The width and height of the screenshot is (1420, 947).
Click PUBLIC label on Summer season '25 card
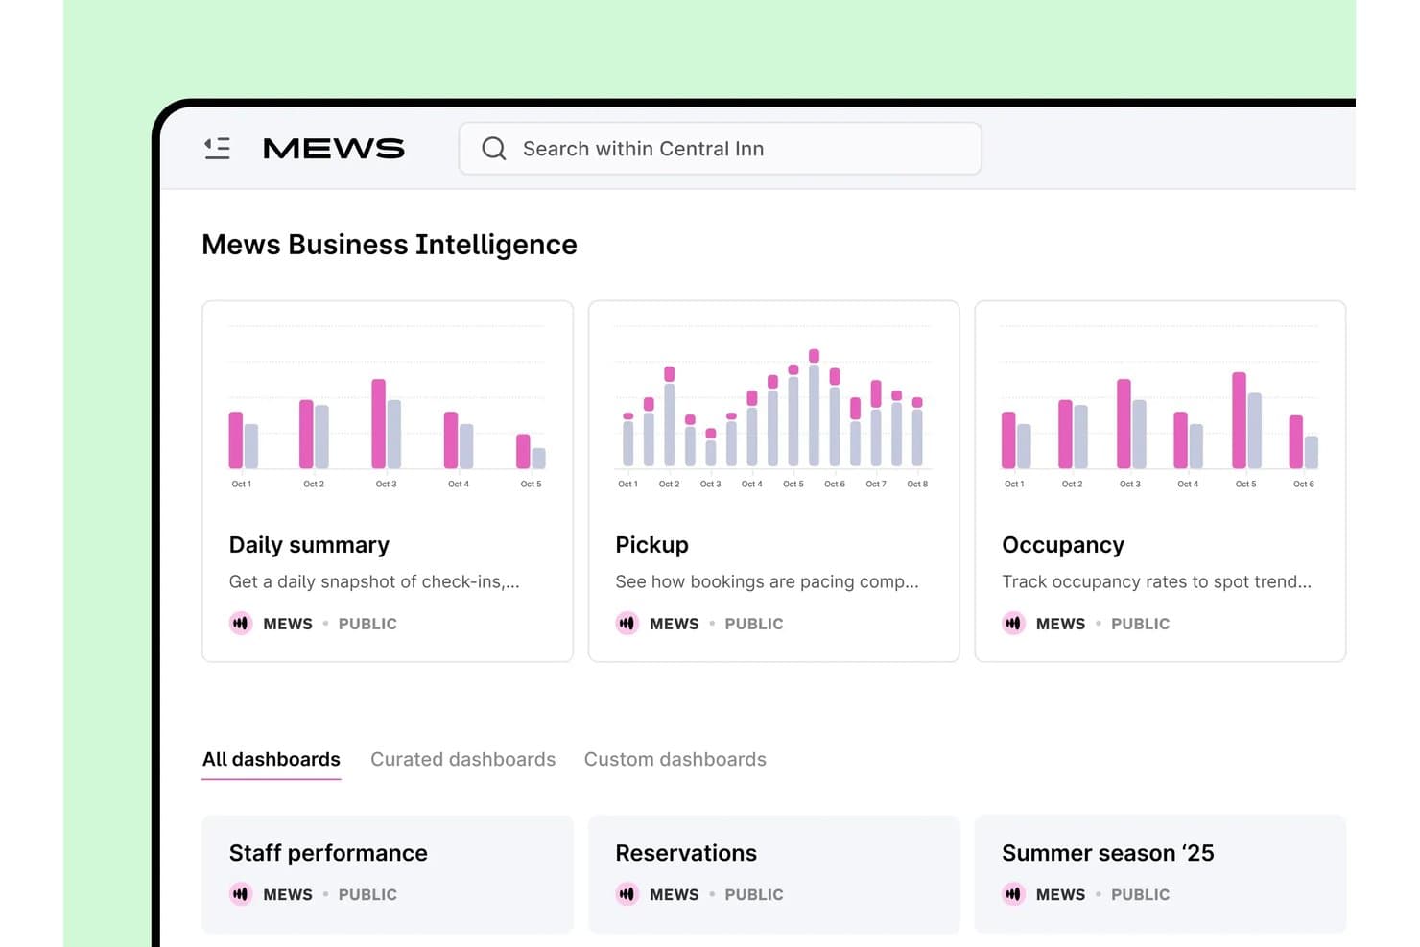[x=1141, y=894]
